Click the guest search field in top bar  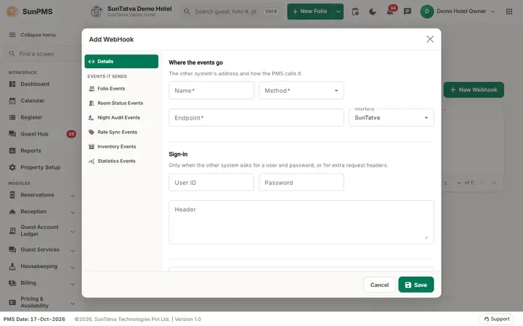[x=231, y=12]
